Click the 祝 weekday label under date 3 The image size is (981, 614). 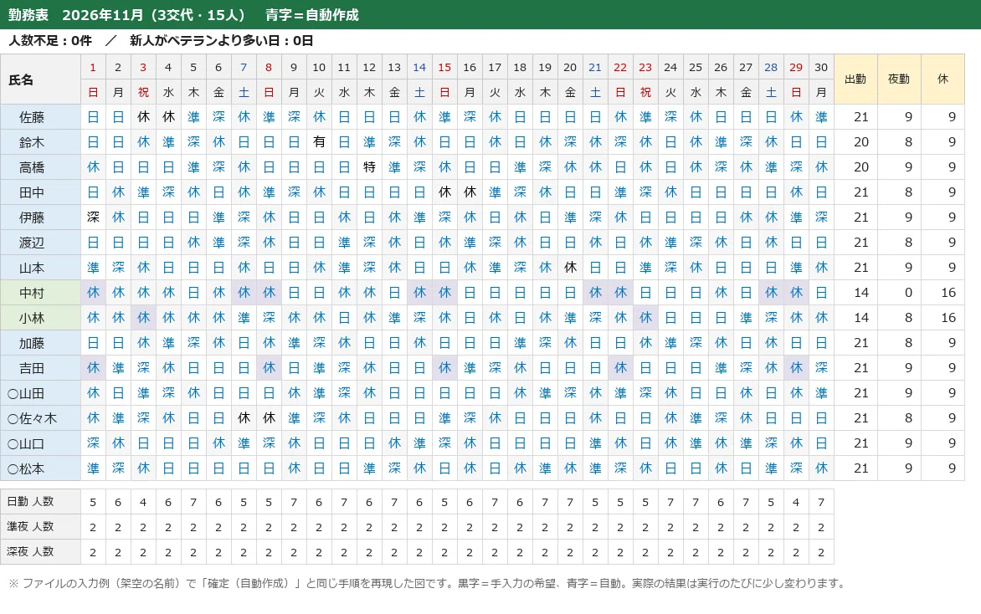point(143,92)
